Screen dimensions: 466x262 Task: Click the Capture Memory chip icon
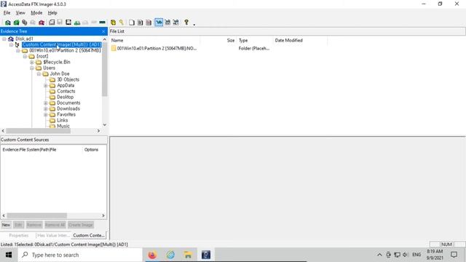pyautogui.click(x=102, y=23)
